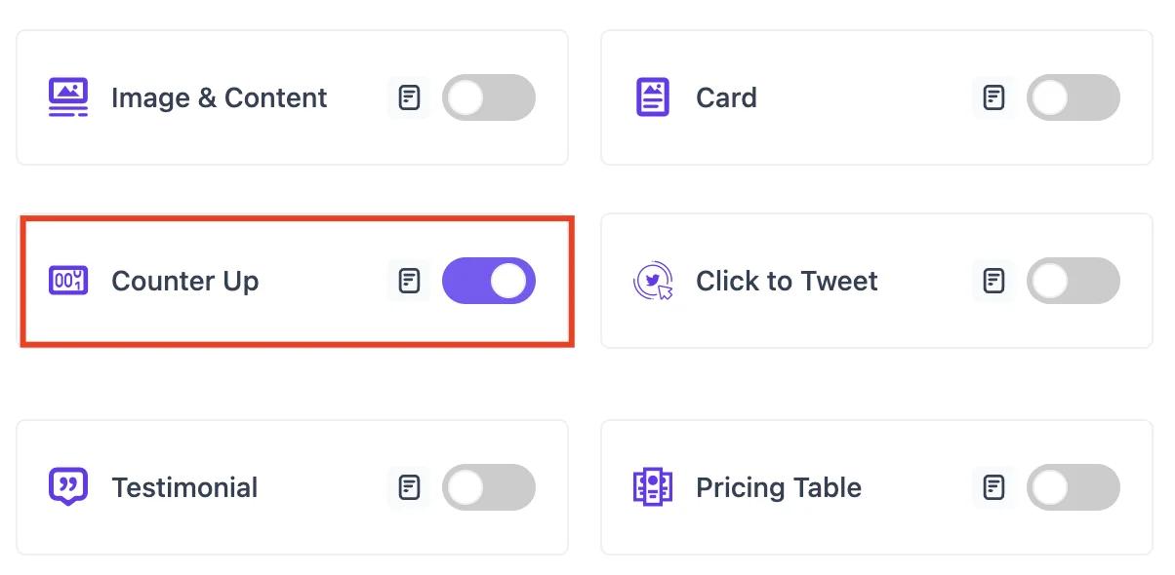Click the Testimonial block icon
Image resolution: width=1175 pixels, height=575 pixels.
[68, 486]
